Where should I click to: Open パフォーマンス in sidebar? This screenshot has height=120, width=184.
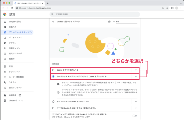click(x=17, y=38)
